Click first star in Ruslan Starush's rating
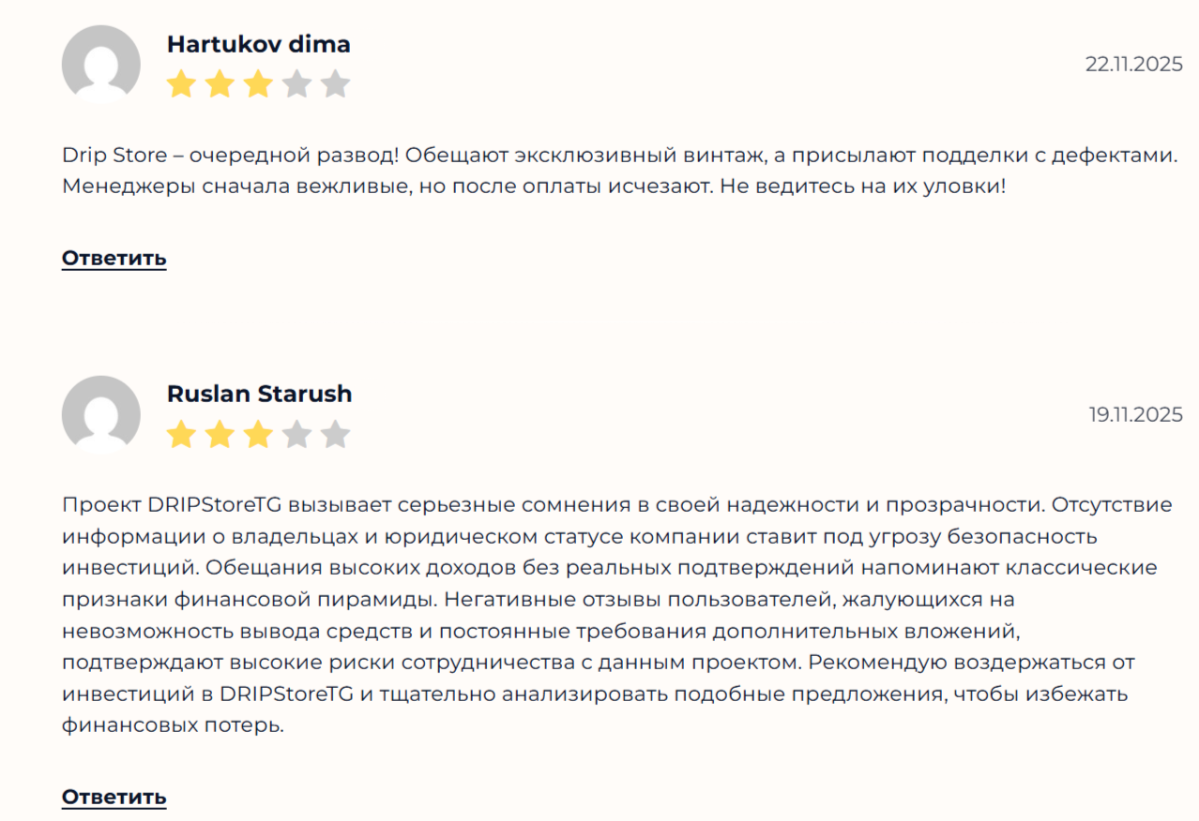The height and width of the screenshot is (821, 1199). [x=181, y=435]
